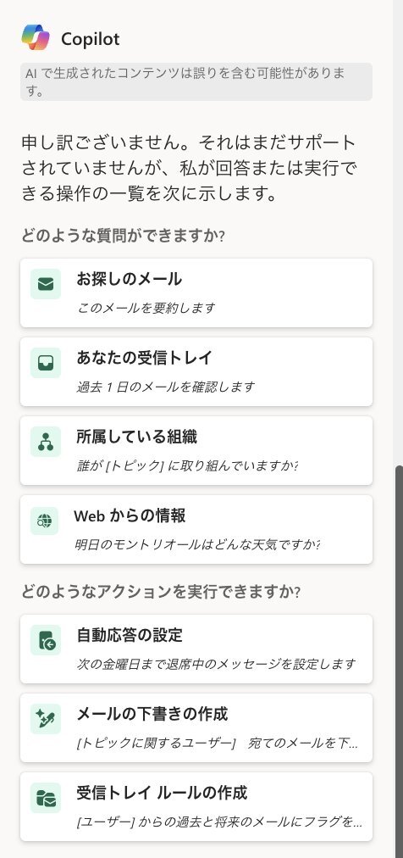Select the Web からの情報 suggestion title

(x=130, y=515)
